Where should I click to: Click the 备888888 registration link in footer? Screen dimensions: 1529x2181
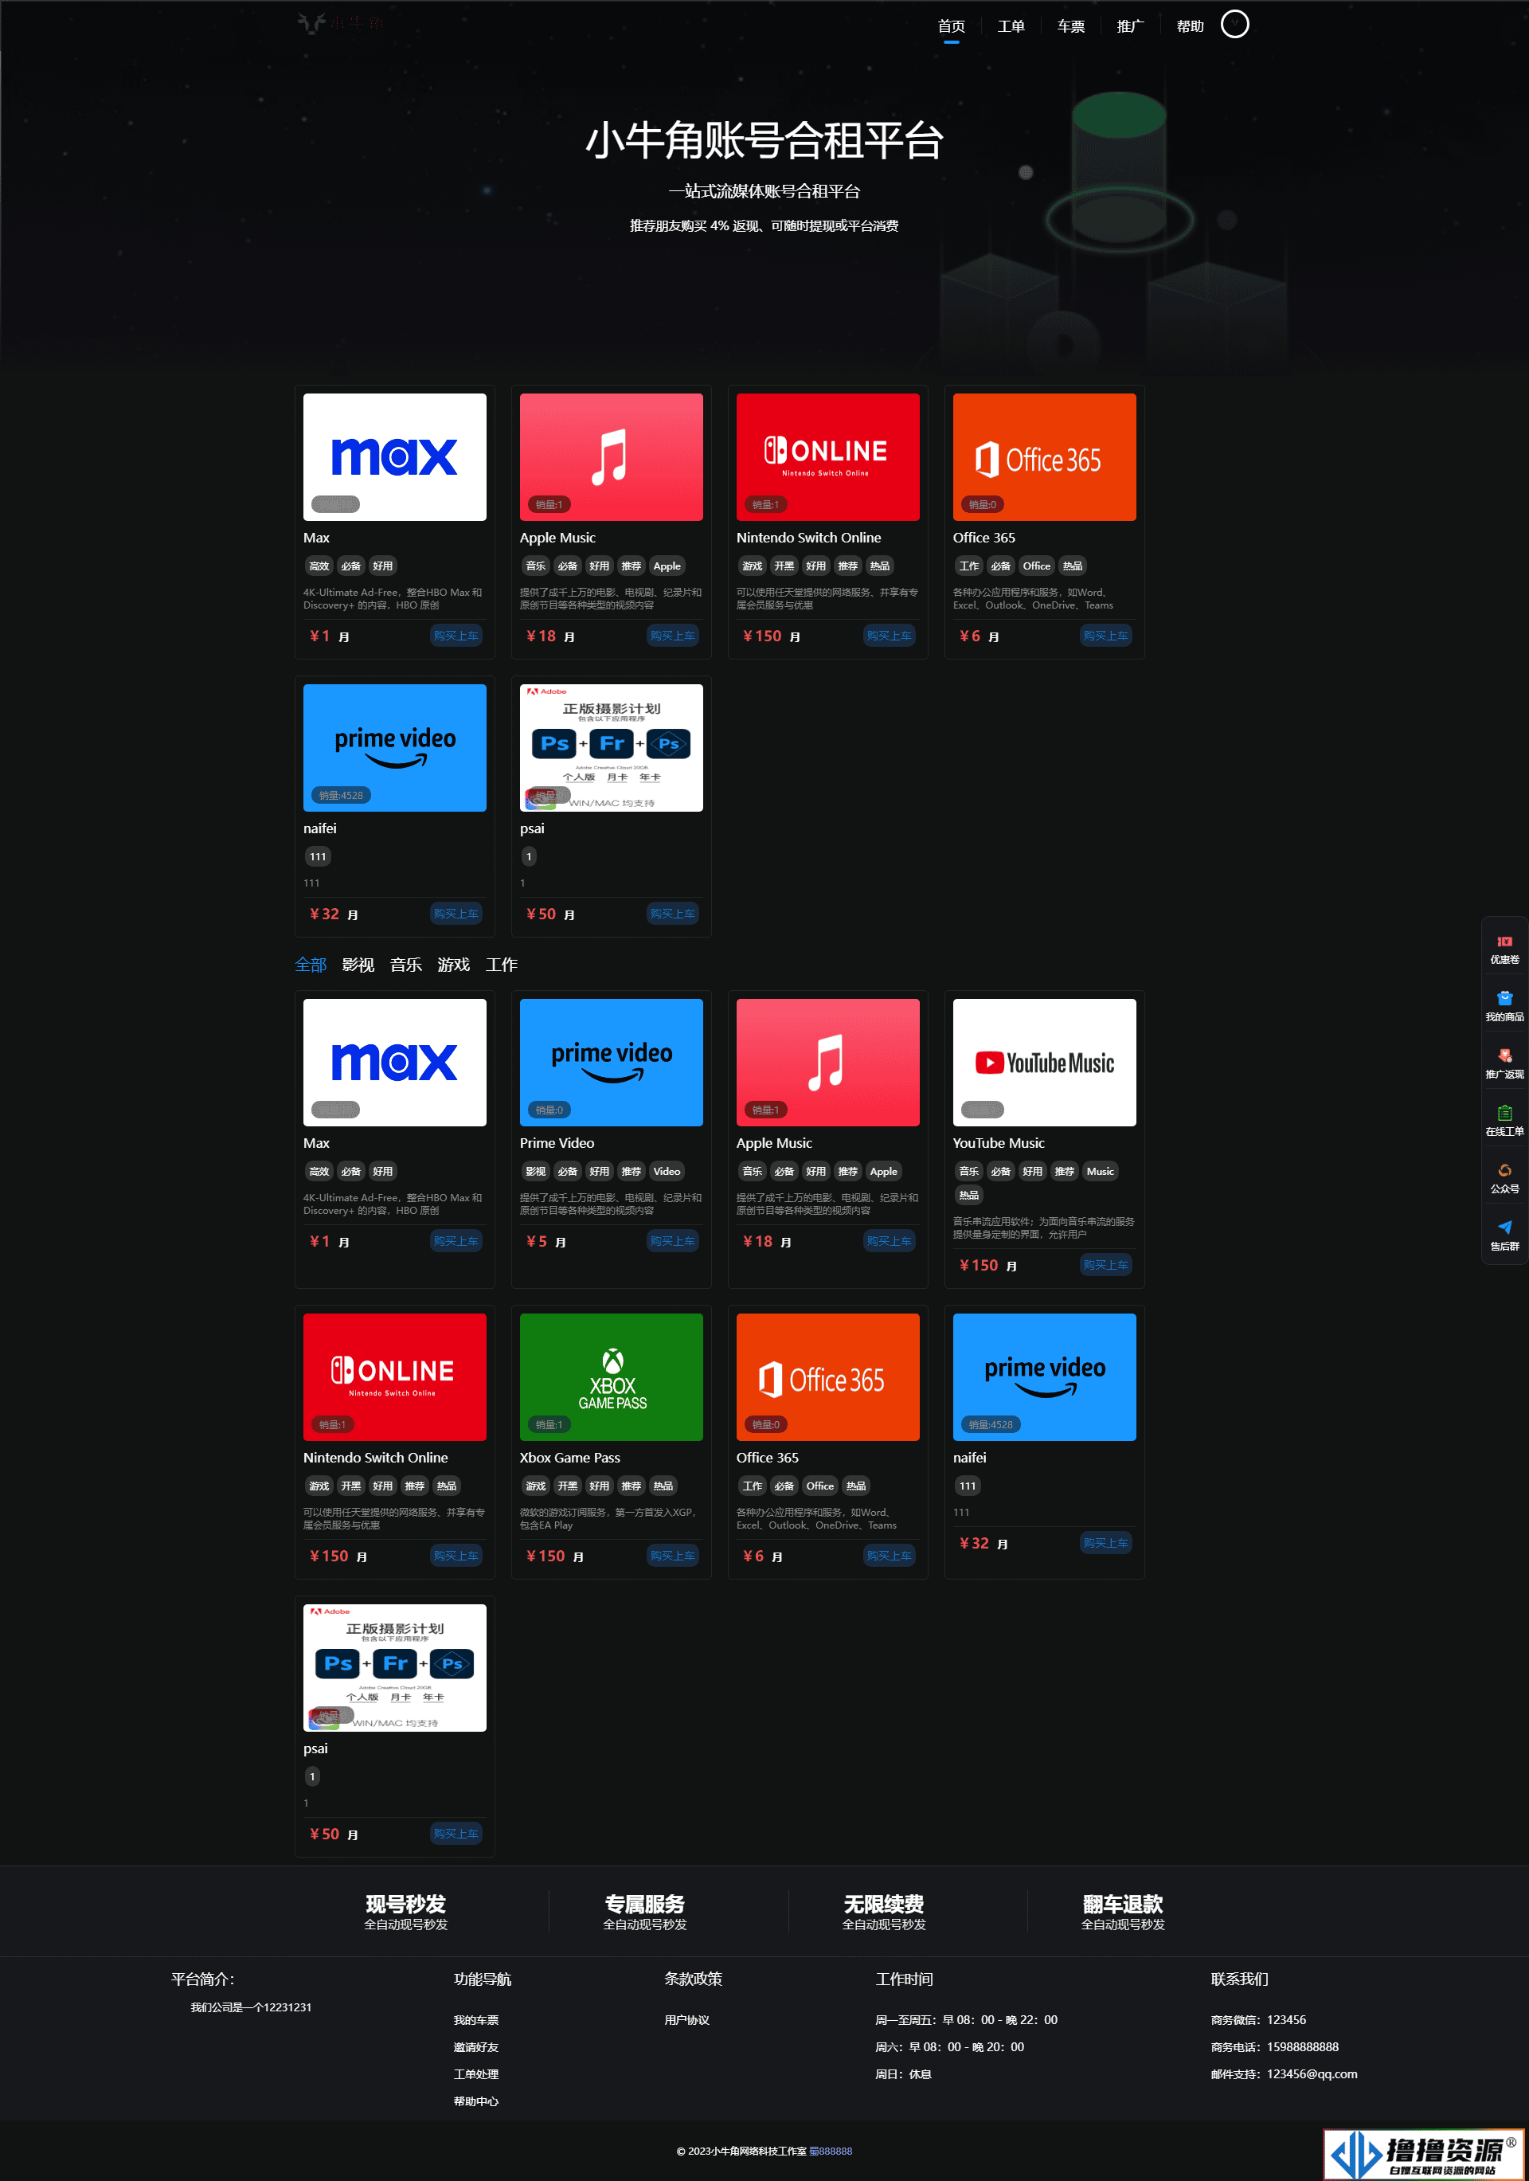(831, 2152)
